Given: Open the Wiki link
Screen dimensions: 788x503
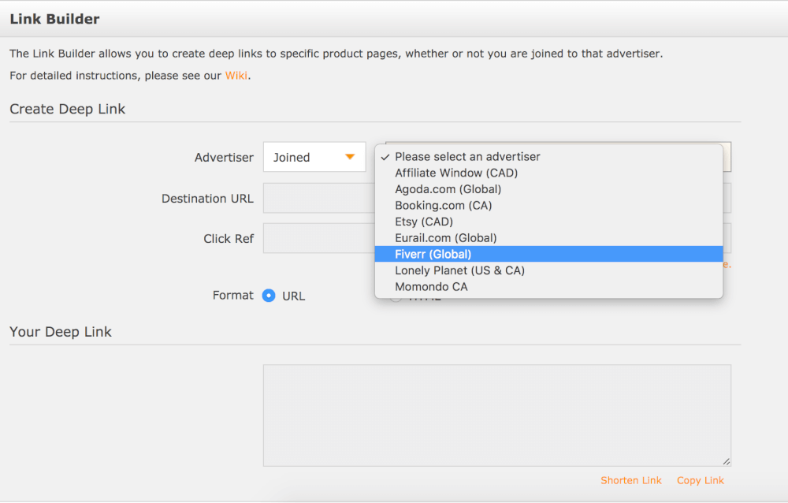Looking at the screenshot, I should [x=236, y=76].
